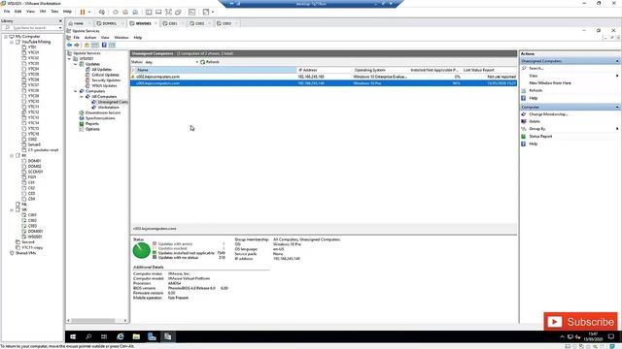Collapse the Computers tree node
622x349 pixels.
click(76, 91)
